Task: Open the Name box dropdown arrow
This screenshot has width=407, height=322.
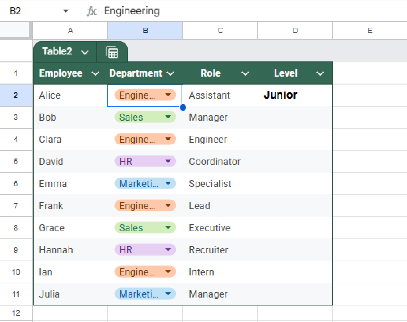Action: tap(65, 11)
